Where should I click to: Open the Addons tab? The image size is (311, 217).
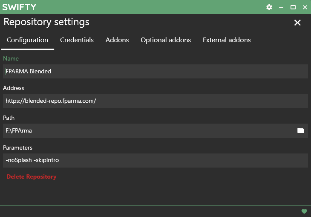tap(117, 40)
